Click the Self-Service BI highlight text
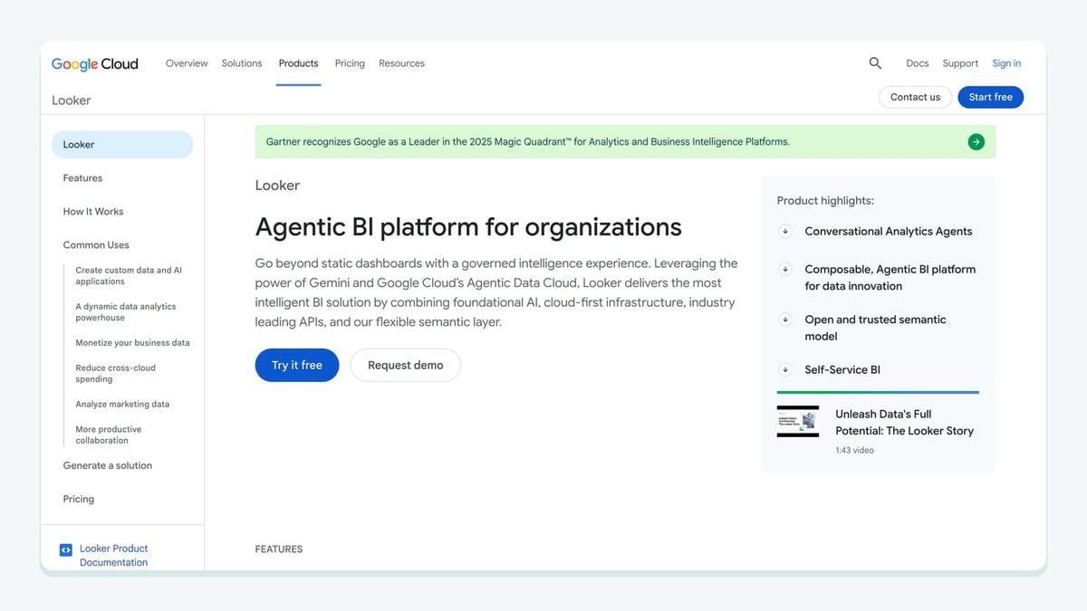1087x611 pixels. (x=842, y=369)
